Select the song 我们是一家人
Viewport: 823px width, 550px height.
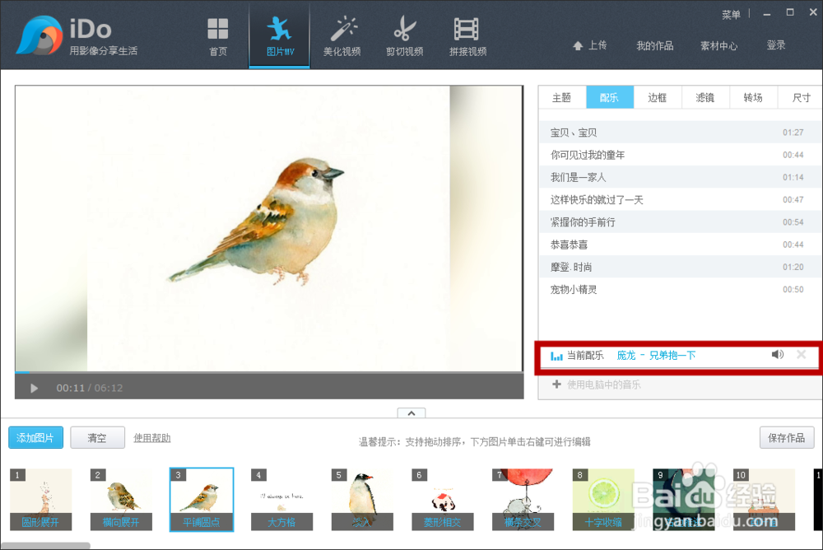click(x=681, y=177)
